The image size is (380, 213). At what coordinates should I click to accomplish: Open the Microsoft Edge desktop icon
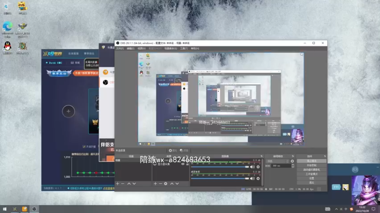[x=8, y=29]
